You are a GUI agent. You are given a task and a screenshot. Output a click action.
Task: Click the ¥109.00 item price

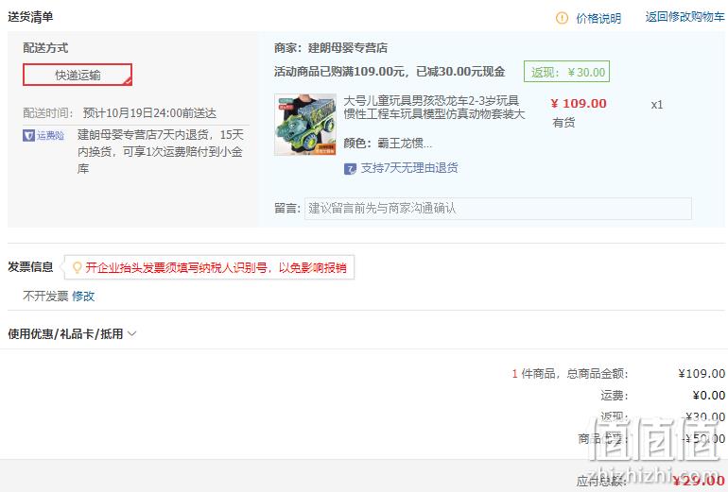(579, 104)
